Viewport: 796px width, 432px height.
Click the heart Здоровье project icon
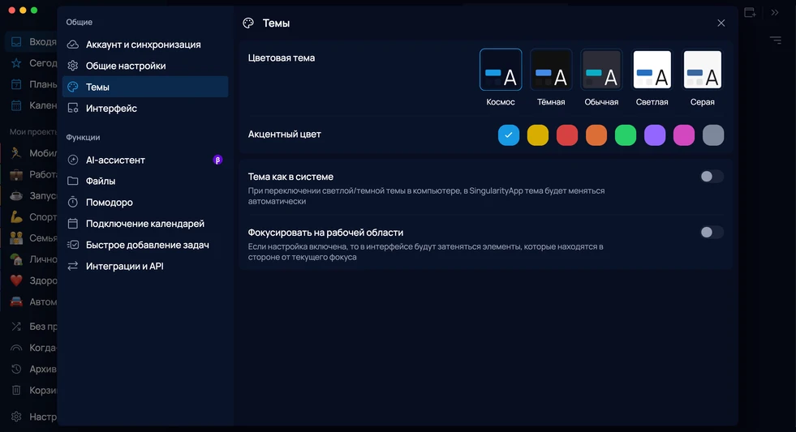(16, 280)
